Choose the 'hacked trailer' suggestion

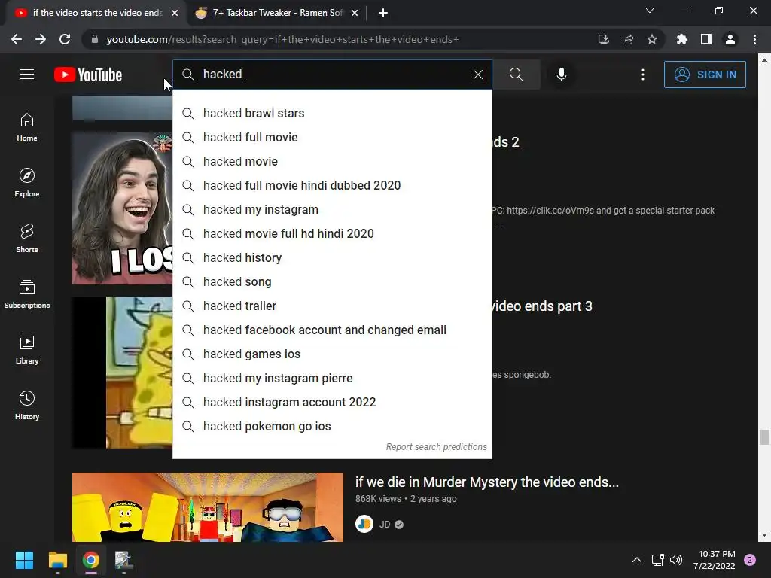(332, 306)
